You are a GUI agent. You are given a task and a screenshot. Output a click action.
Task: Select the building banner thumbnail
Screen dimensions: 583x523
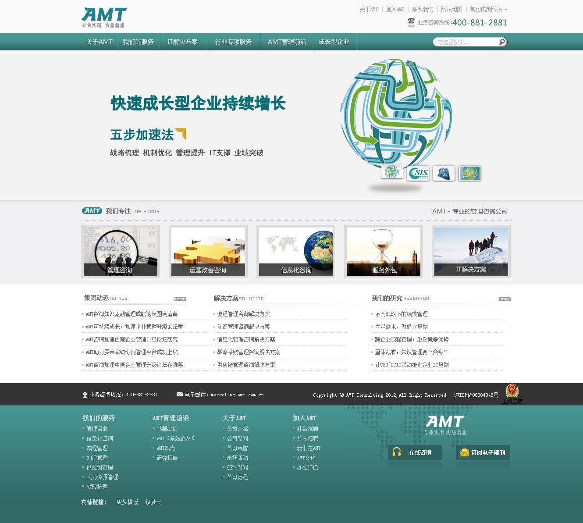pyautogui.click(x=444, y=173)
